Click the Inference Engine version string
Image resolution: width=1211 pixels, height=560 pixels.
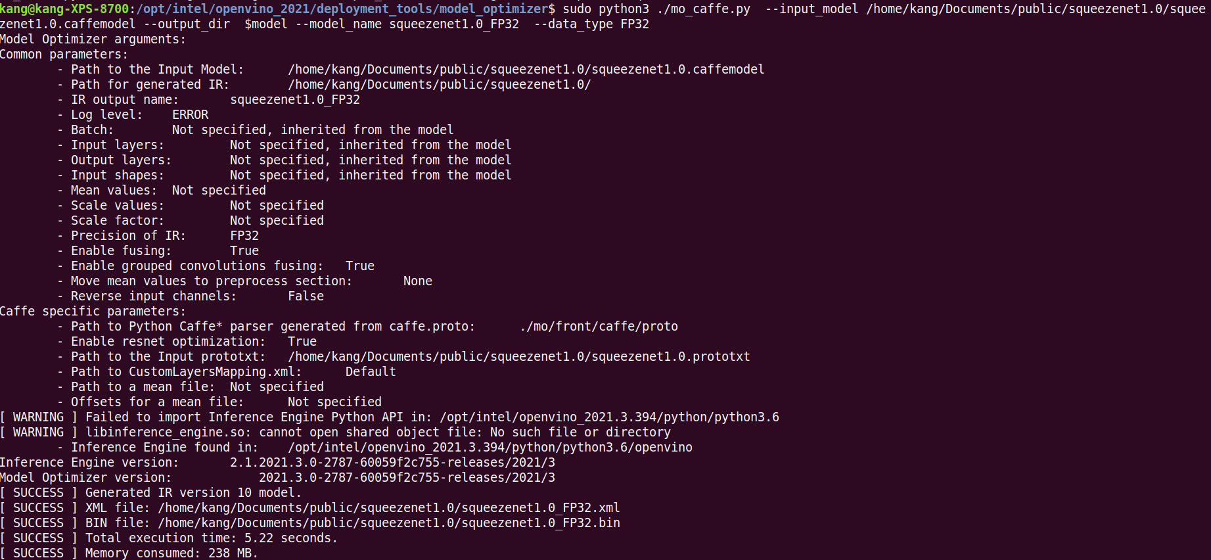[392, 462]
